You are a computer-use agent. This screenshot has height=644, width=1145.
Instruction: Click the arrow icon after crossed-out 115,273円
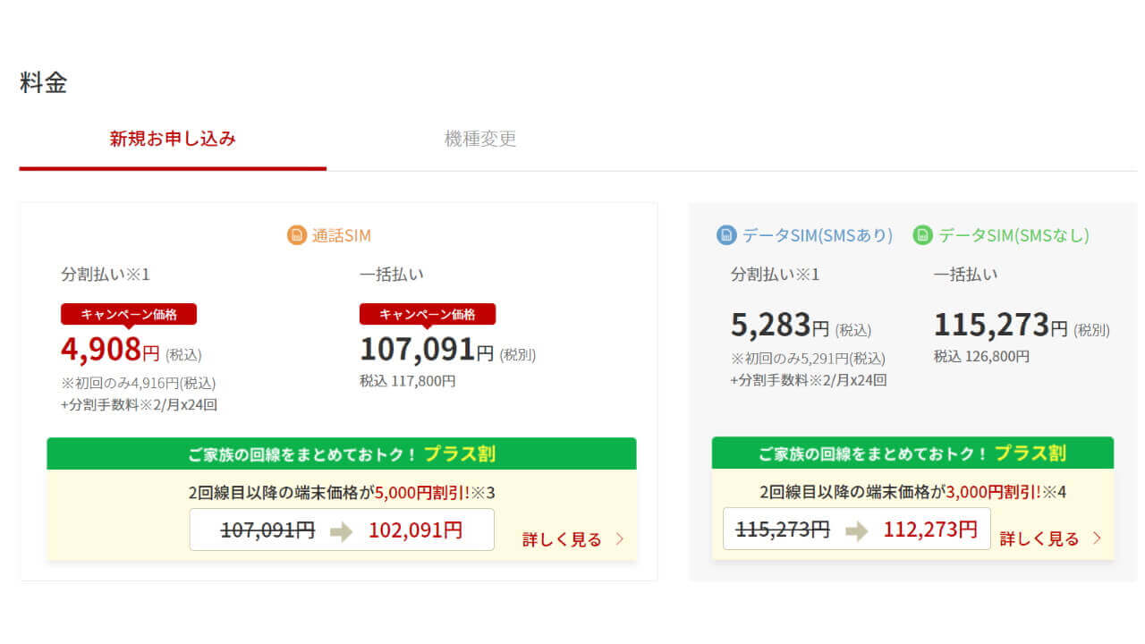[x=857, y=530]
